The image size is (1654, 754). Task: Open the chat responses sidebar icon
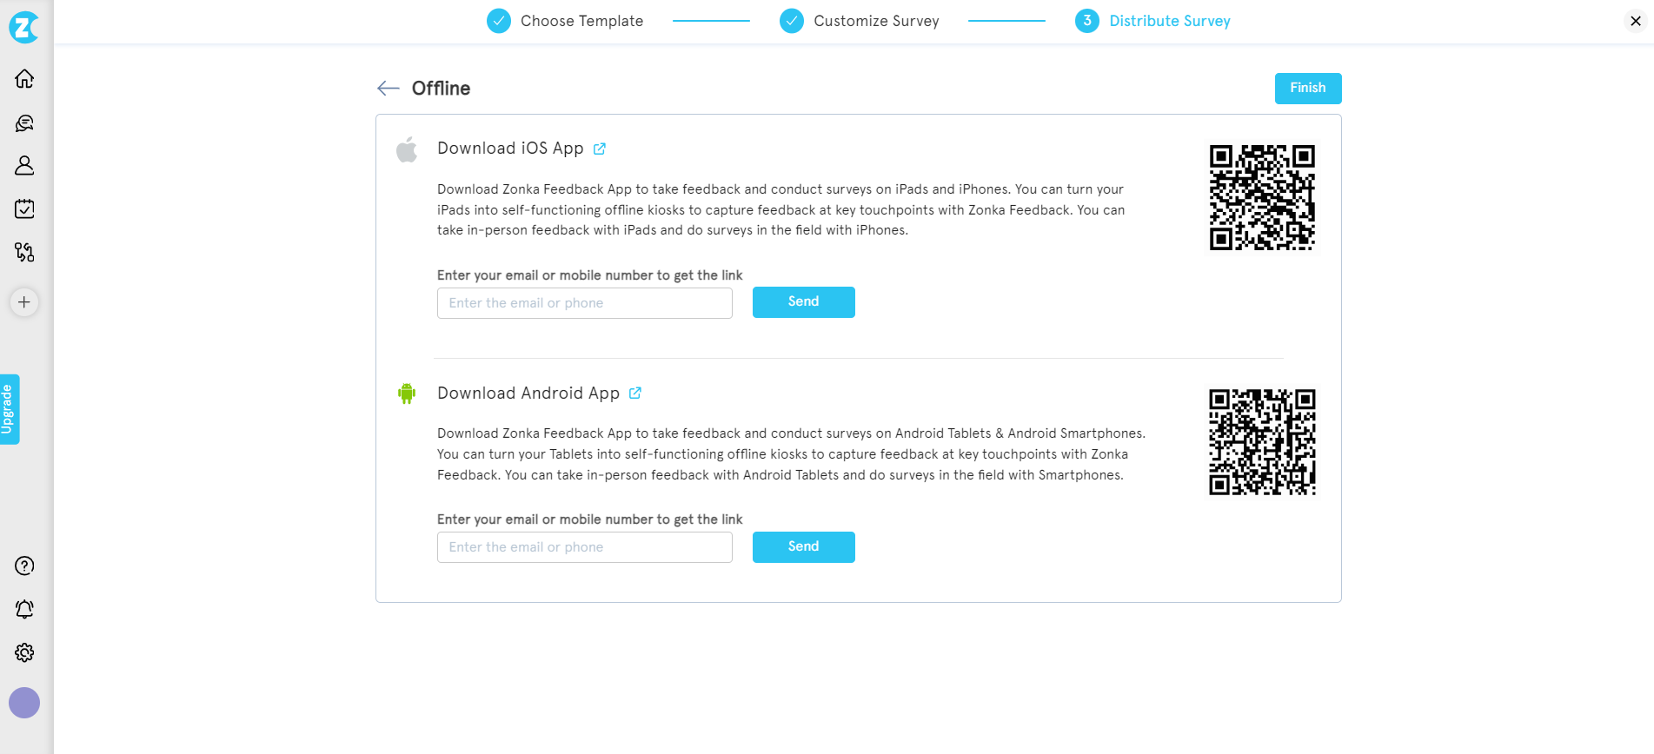(24, 122)
